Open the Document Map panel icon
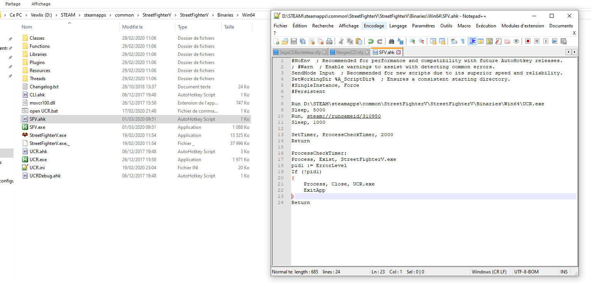591x285 pixels. point(490,41)
